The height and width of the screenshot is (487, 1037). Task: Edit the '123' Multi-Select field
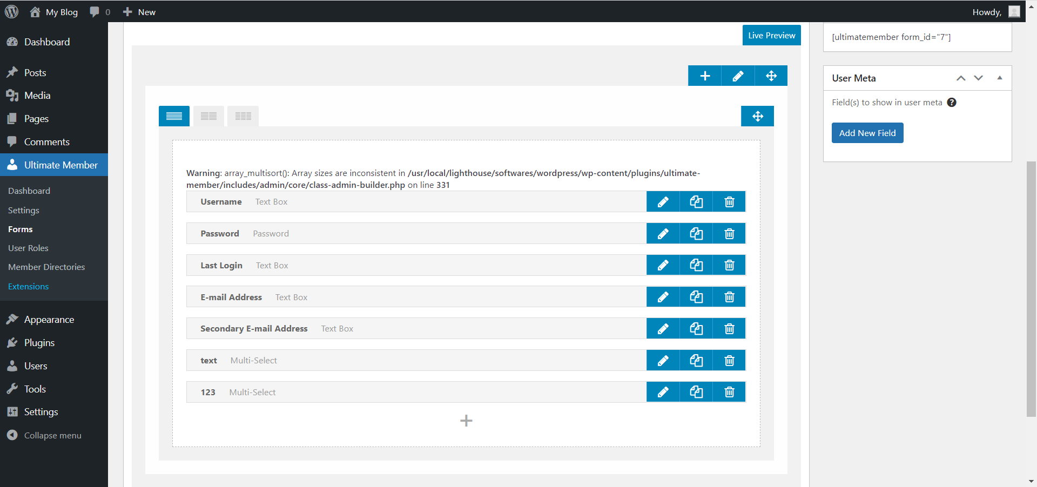(x=663, y=392)
